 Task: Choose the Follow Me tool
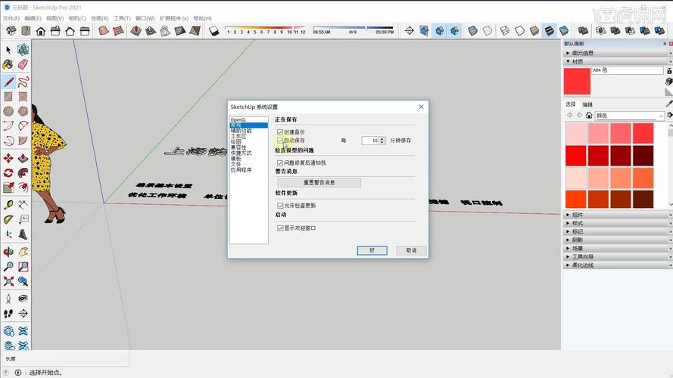[23, 172]
